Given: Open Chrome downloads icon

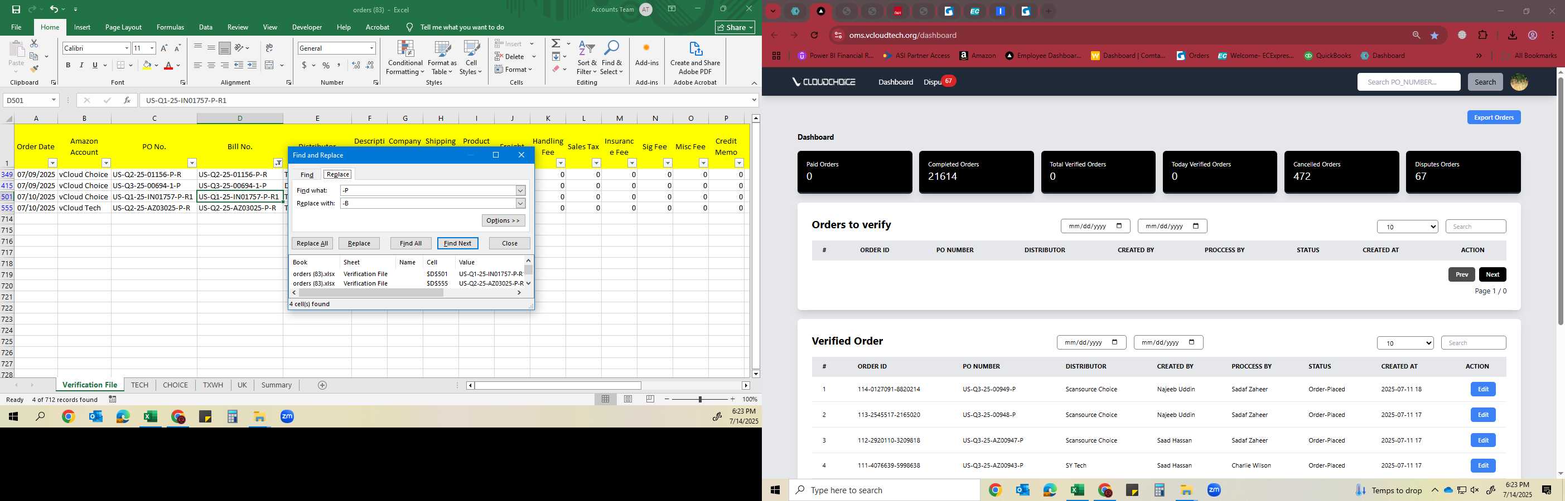Looking at the screenshot, I should click(x=1512, y=35).
